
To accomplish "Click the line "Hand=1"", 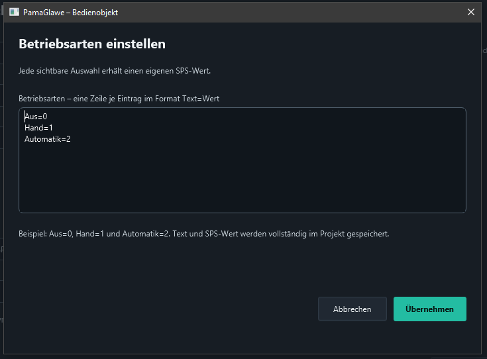I will pyautogui.click(x=39, y=128).
